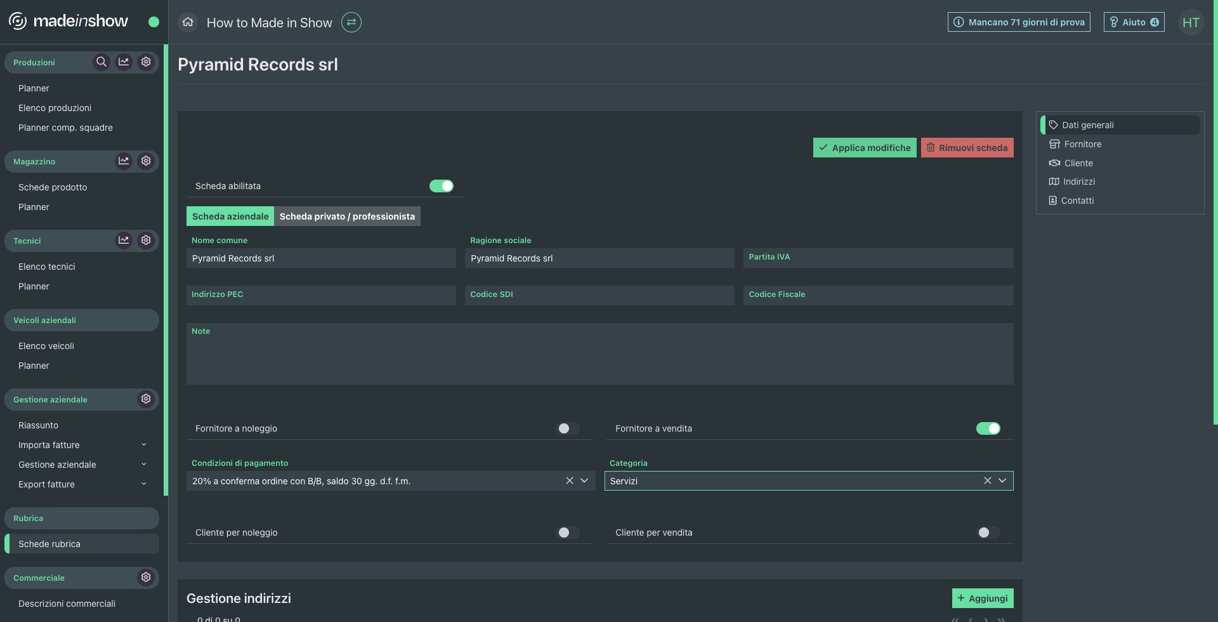Screen dimensions: 1218x622
Task: Open Elenco veicoli in sidebar
Action: pyautogui.click(x=46, y=346)
